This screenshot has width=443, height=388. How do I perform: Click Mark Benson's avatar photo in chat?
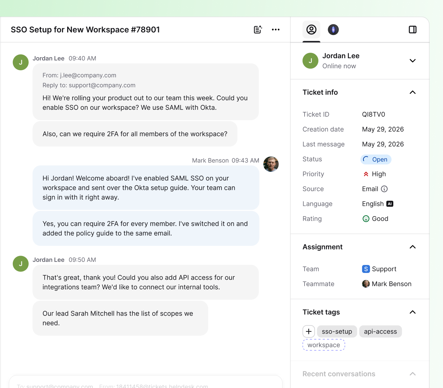tap(271, 164)
